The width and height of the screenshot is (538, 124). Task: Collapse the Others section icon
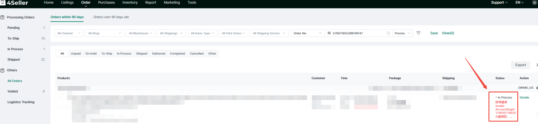coord(3,70)
